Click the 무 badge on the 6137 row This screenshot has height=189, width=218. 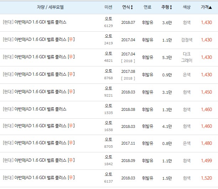[71, 178]
